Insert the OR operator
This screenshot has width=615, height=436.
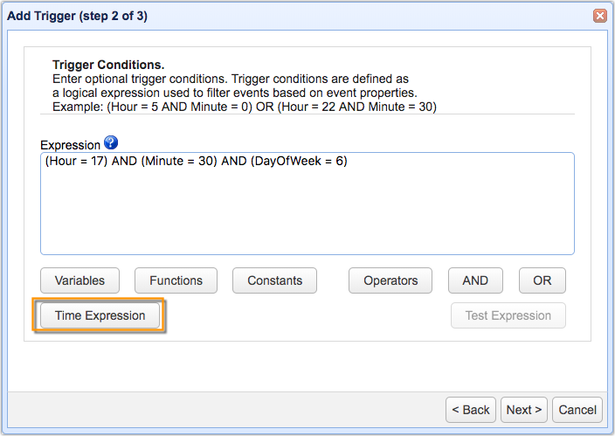pos(542,280)
